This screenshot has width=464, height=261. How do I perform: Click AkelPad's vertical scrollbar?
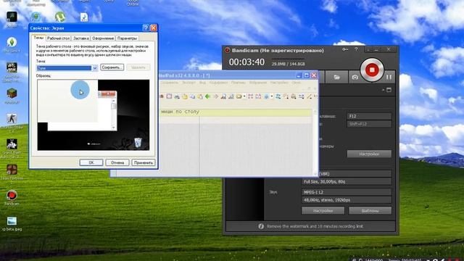click(315, 143)
